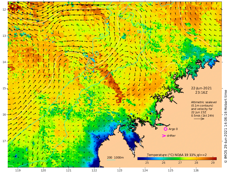Click the cyan 200m contour legend line

(x=111, y=160)
